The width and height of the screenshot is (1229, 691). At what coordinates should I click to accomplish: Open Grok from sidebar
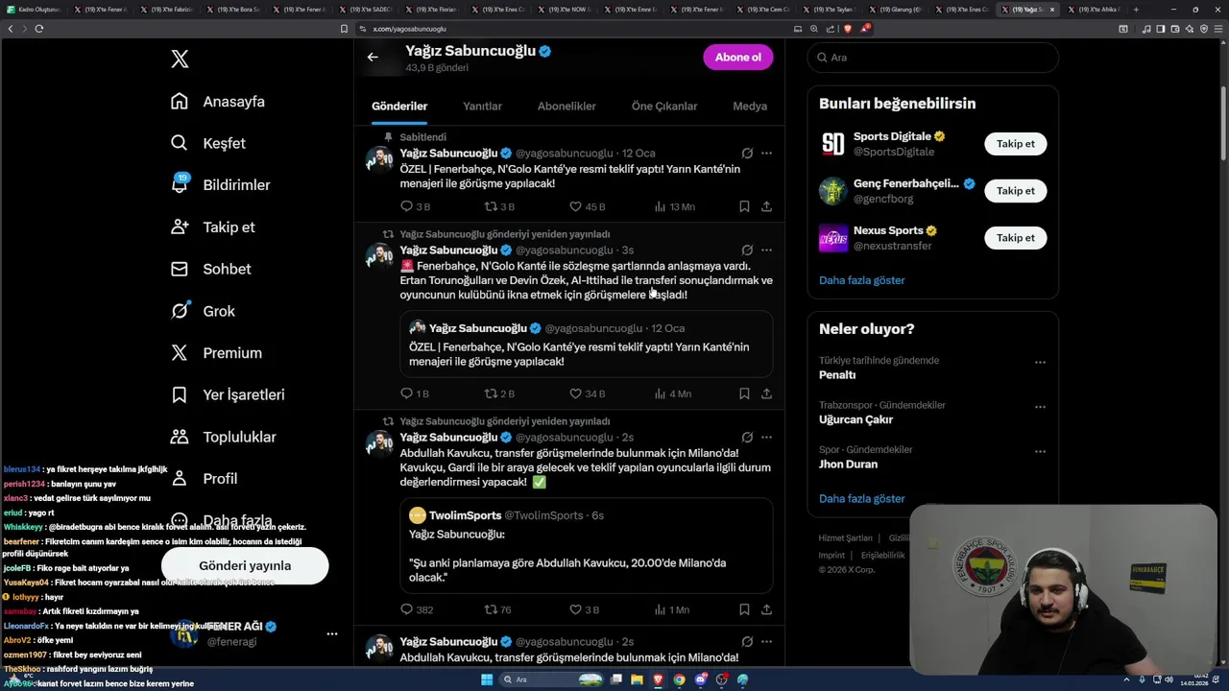point(203,311)
